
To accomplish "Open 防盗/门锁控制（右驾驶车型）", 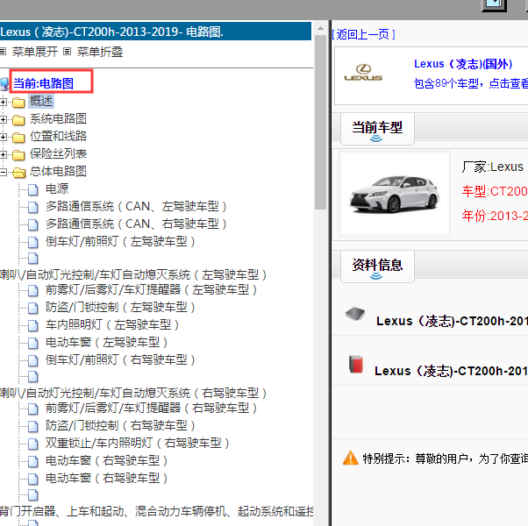I will (120, 425).
